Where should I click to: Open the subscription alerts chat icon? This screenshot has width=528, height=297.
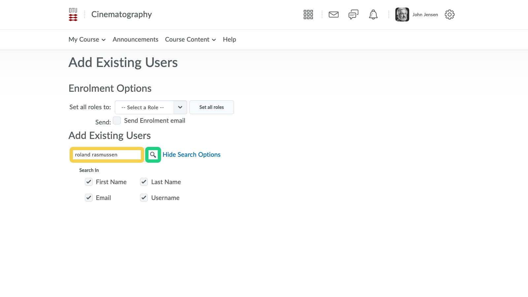[x=353, y=15]
